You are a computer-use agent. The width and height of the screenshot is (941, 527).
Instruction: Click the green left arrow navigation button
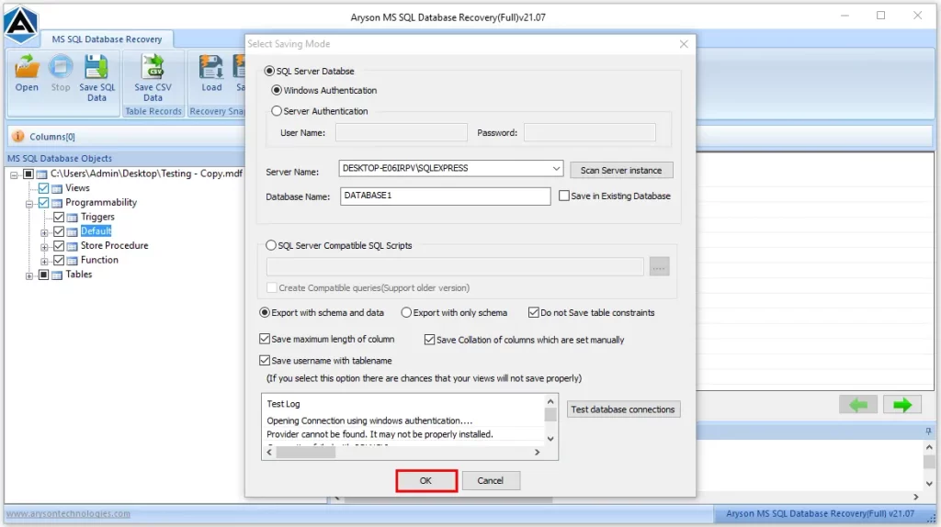pos(857,405)
